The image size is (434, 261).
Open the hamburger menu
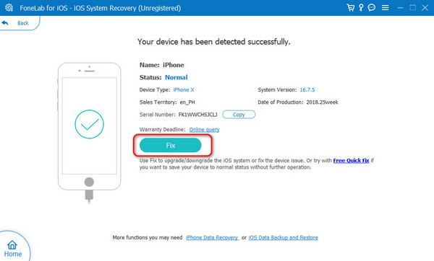[x=385, y=8]
